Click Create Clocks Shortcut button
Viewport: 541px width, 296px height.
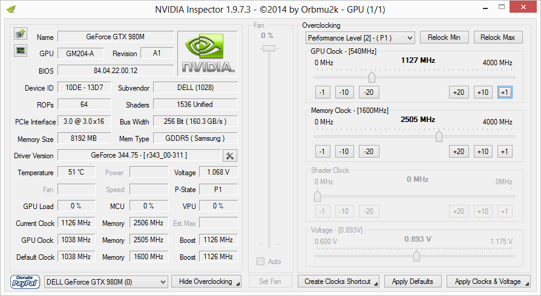[x=338, y=282]
